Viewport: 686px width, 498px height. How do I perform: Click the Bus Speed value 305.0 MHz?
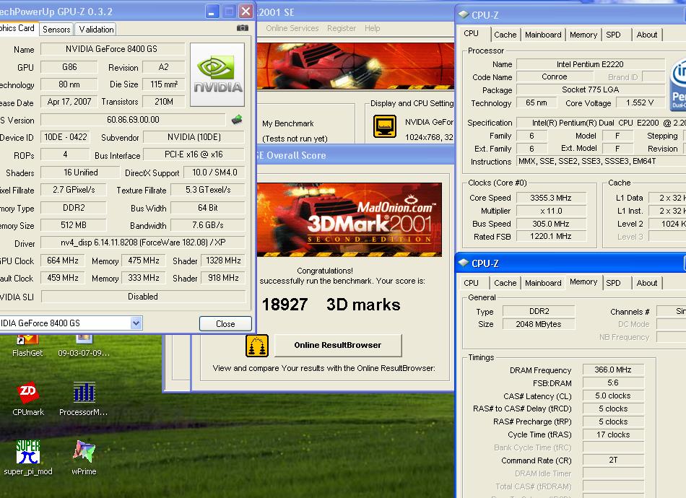551,224
